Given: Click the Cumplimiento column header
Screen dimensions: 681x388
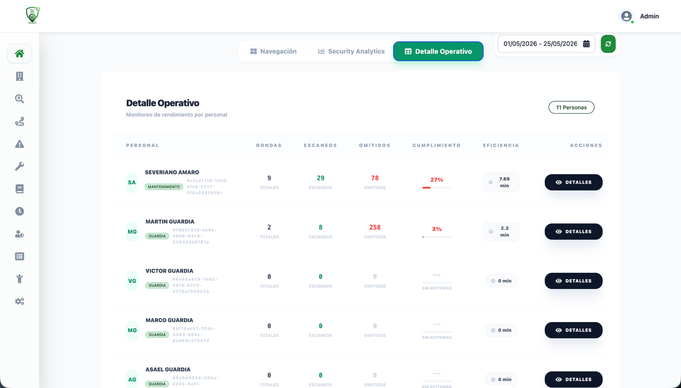Looking at the screenshot, I should 437,145.
